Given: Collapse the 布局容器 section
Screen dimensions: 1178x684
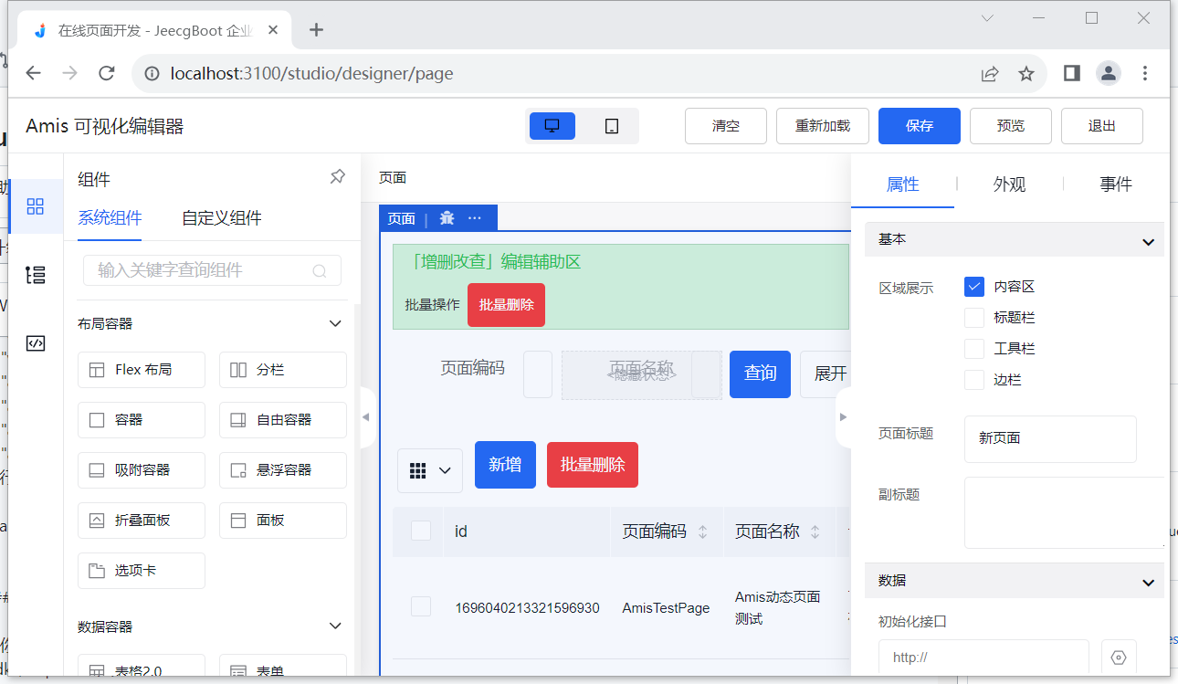Looking at the screenshot, I should click(335, 323).
